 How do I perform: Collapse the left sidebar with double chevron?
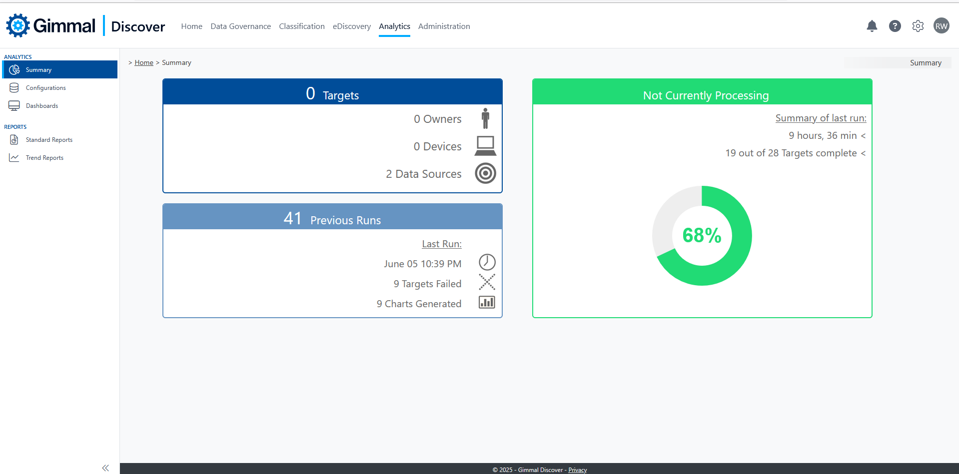click(x=105, y=468)
